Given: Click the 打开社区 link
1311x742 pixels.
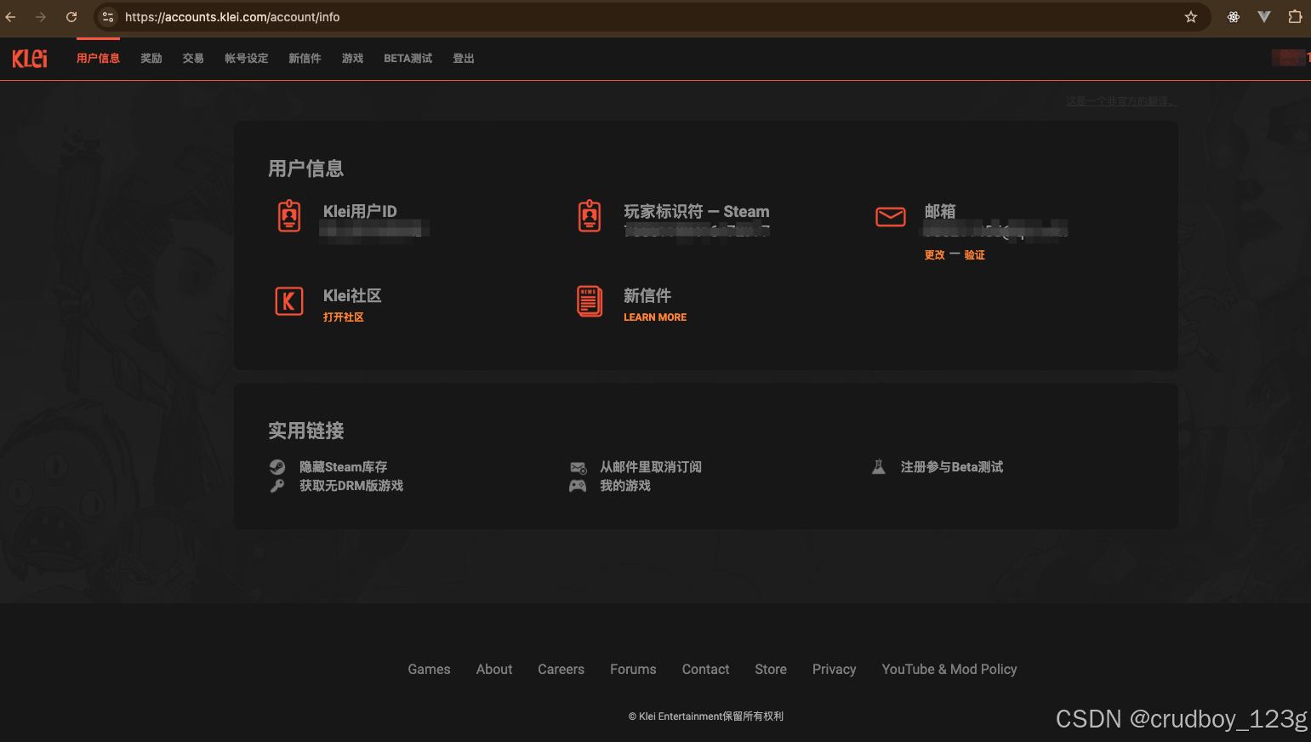Looking at the screenshot, I should tap(343, 317).
